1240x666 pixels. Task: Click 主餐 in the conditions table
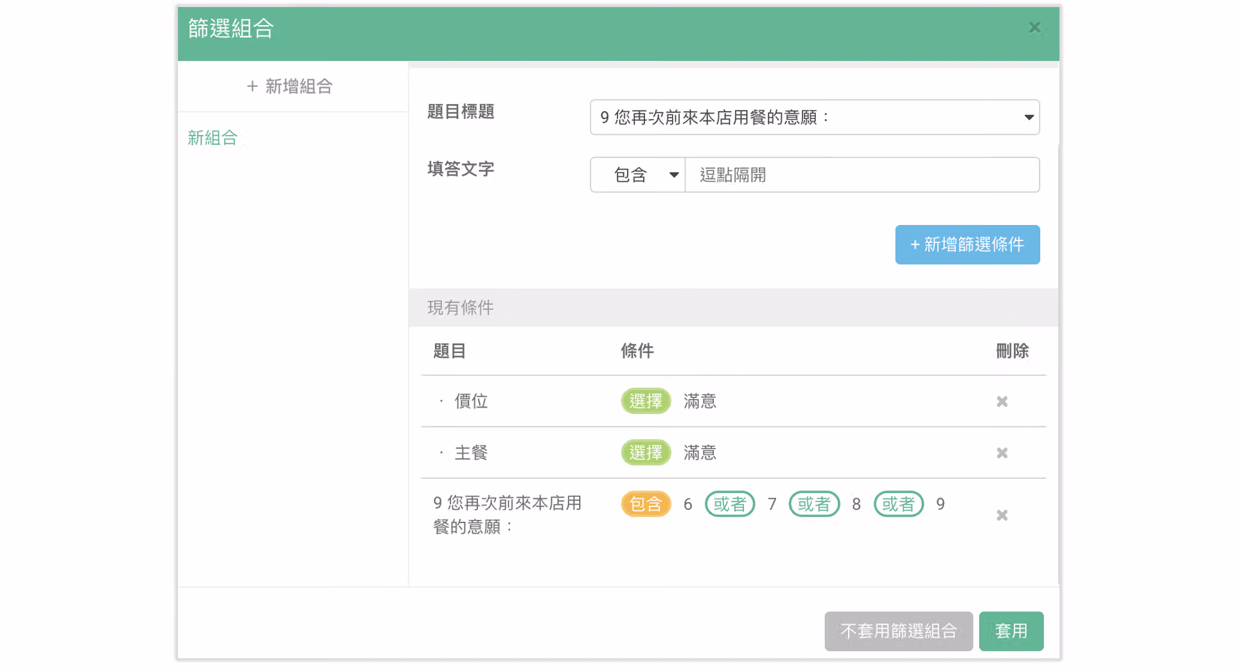pos(471,453)
